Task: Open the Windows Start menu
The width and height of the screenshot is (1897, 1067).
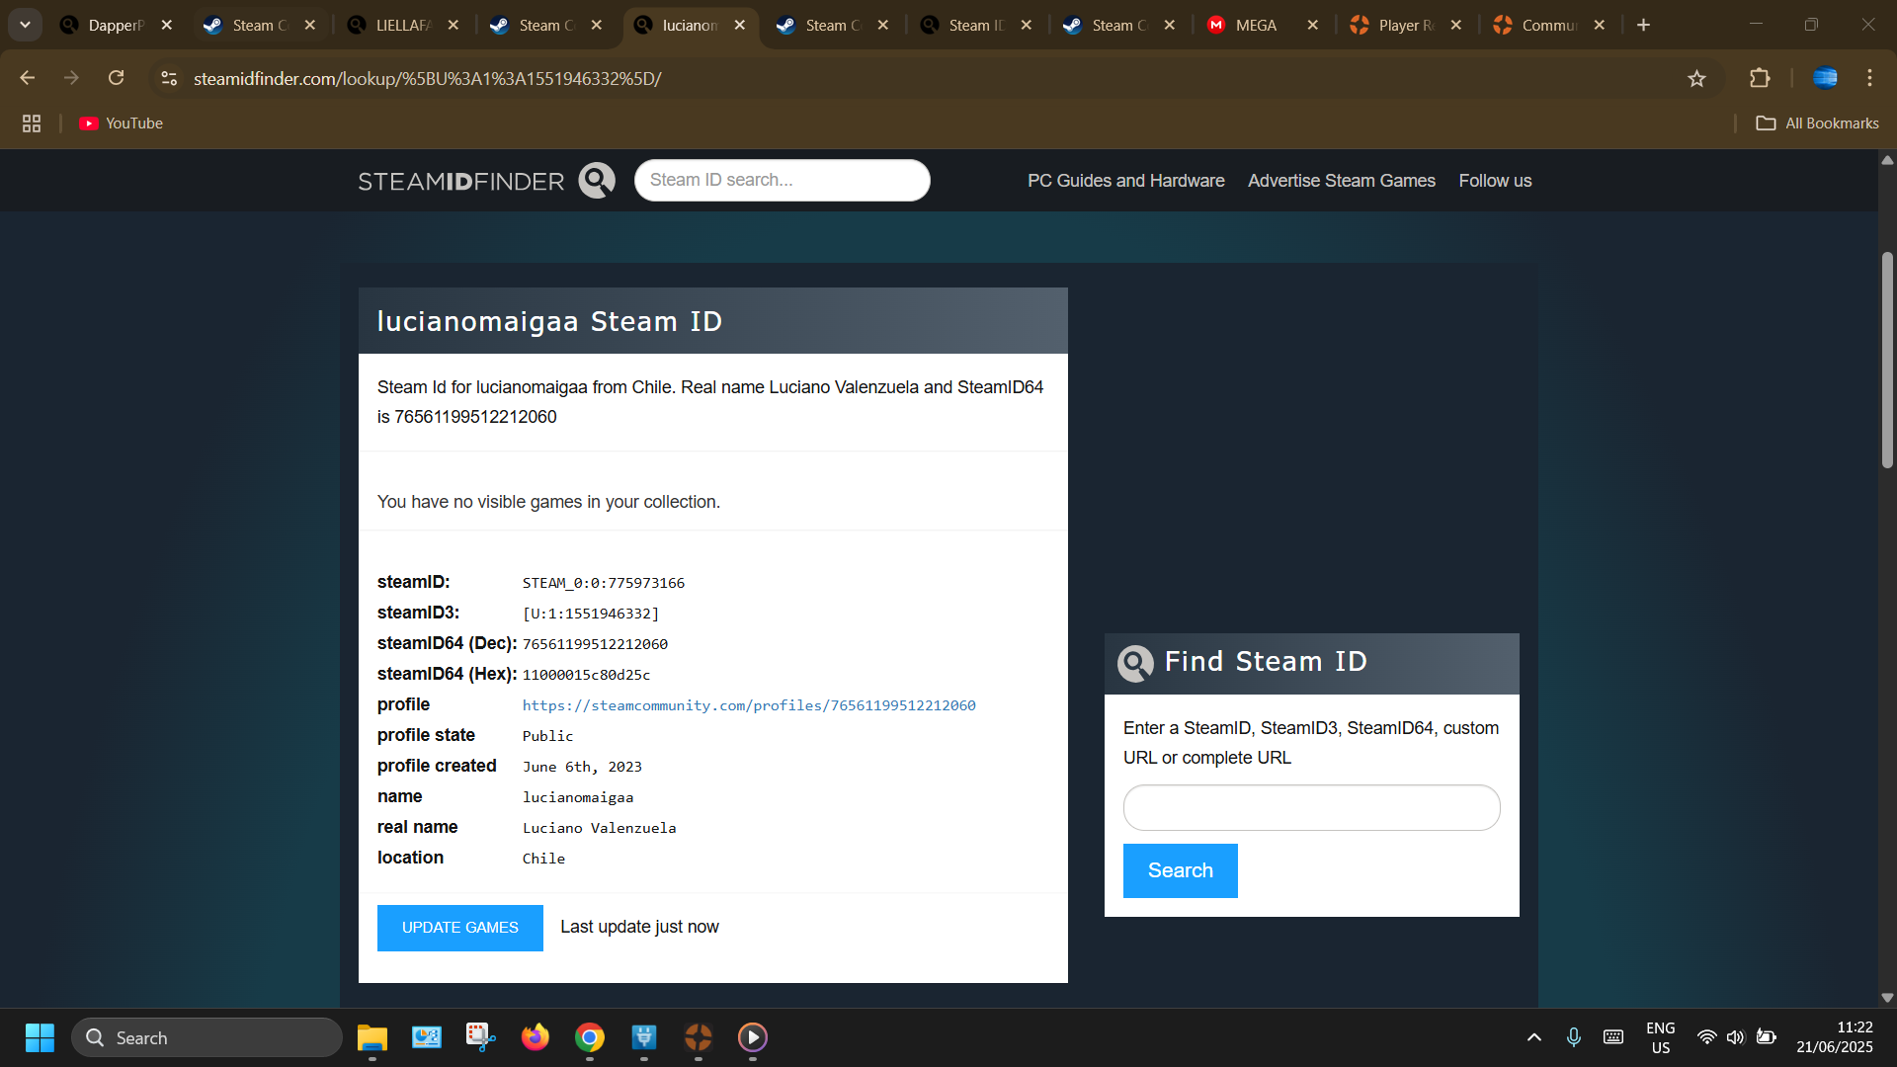Action: [x=40, y=1037]
